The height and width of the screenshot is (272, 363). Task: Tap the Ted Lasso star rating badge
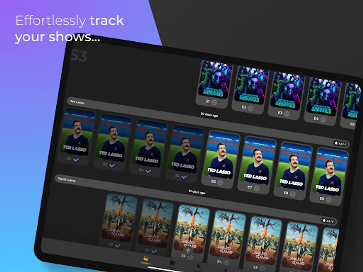(341, 144)
